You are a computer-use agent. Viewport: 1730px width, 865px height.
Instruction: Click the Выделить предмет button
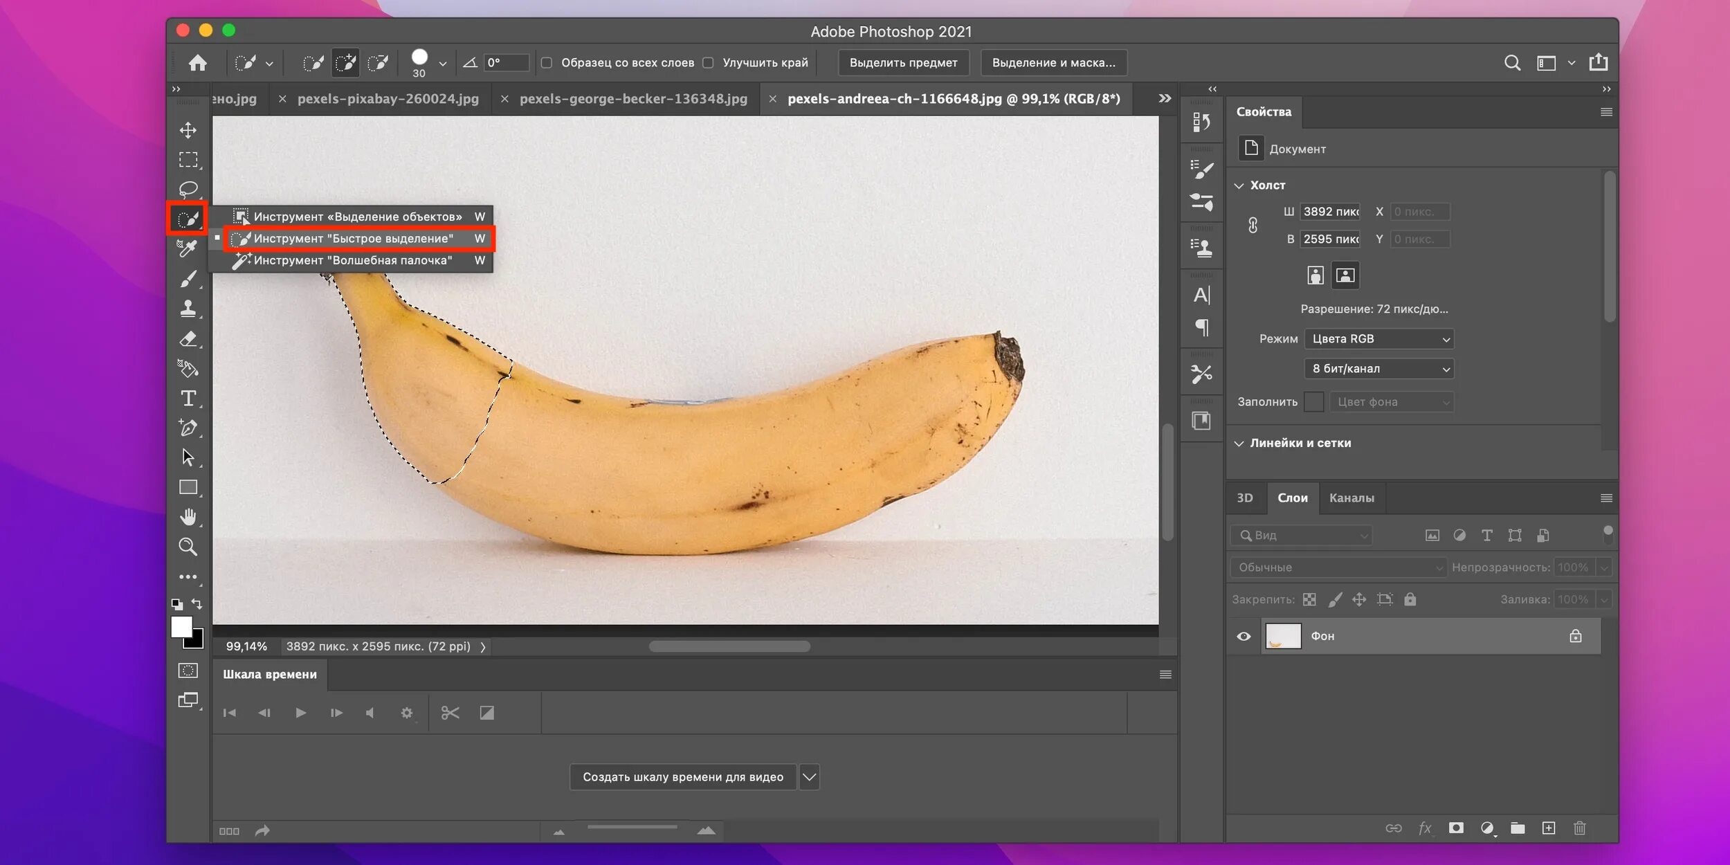pyautogui.click(x=903, y=63)
